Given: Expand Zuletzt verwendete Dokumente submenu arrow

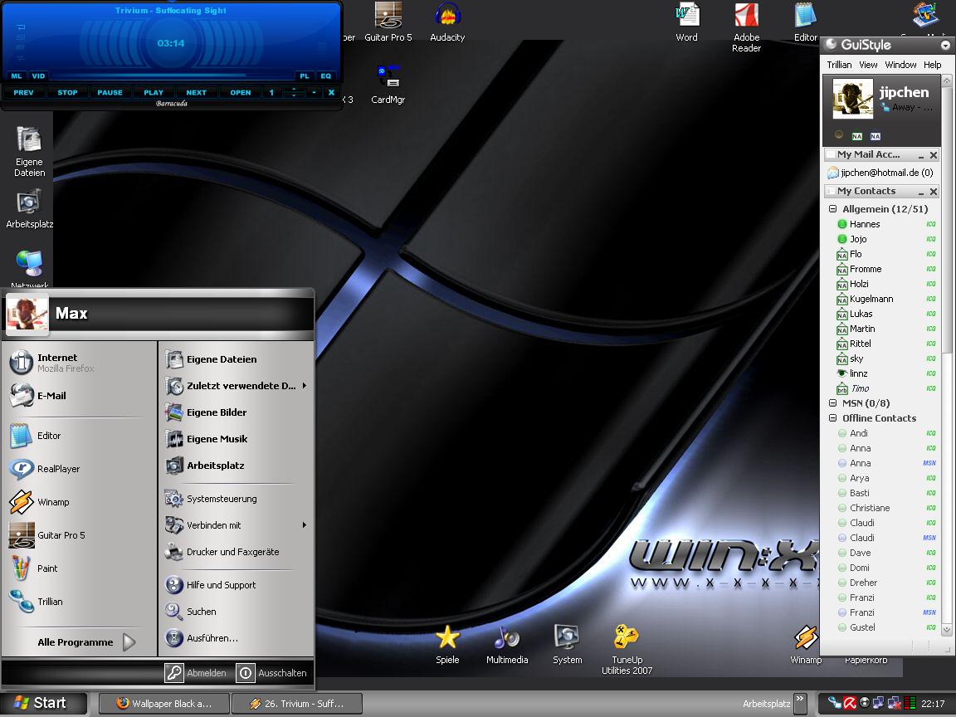Looking at the screenshot, I should (305, 386).
